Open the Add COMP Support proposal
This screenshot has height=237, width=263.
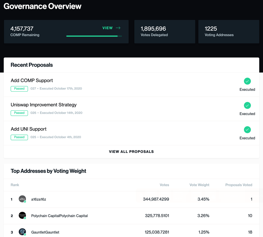(32, 81)
